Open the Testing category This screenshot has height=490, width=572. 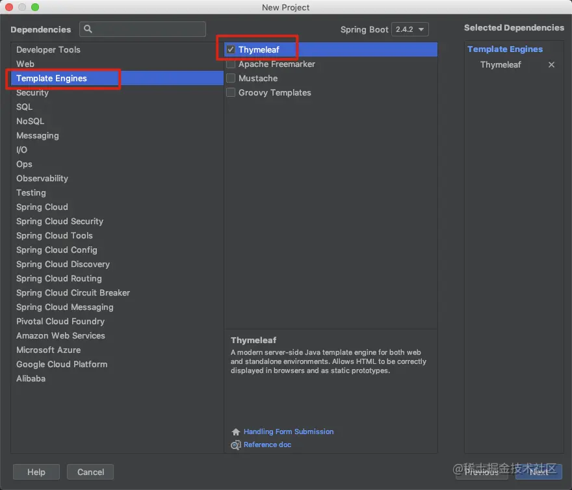click(x=117, y=192)
